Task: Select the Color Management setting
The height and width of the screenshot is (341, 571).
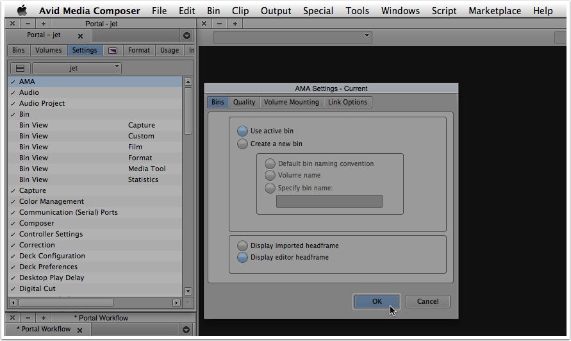Action: pos(95,201)
